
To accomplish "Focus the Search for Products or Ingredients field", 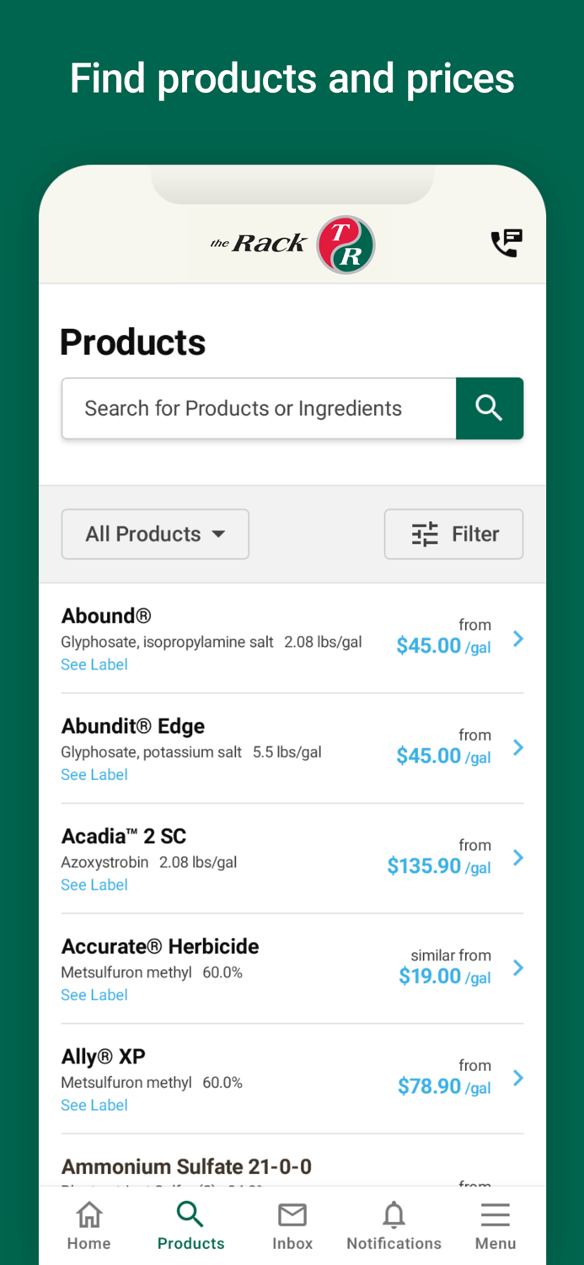I will (259, 408).
